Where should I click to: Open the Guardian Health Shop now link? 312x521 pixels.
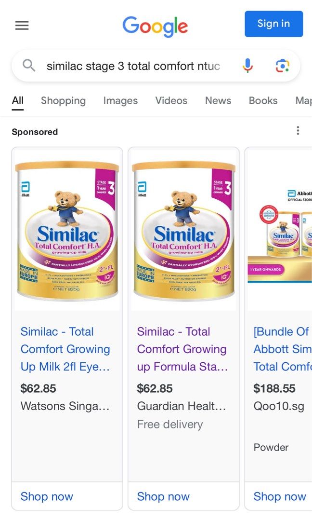163,496
